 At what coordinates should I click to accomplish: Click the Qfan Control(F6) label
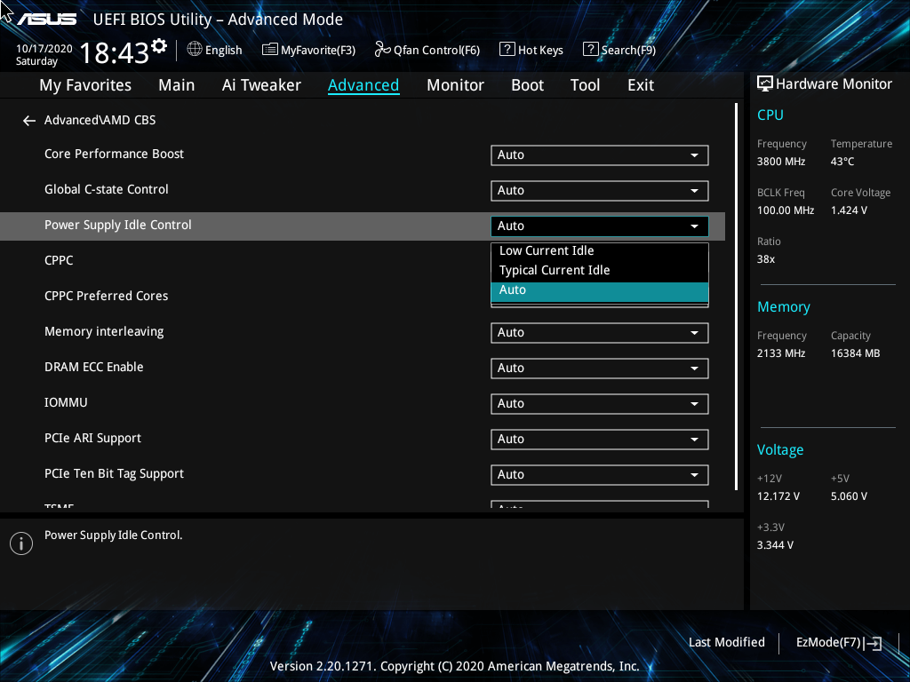[x=436, y=50]
